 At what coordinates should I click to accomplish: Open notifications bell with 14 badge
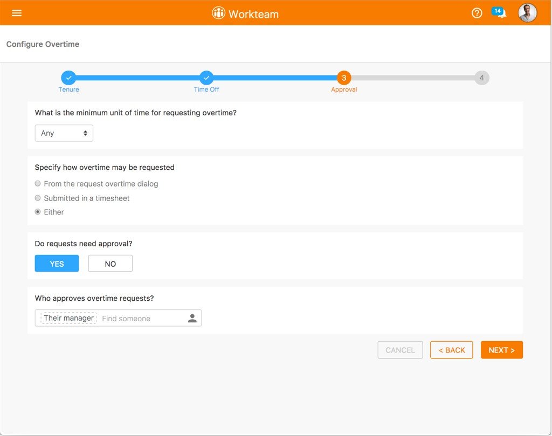point(499,13)
